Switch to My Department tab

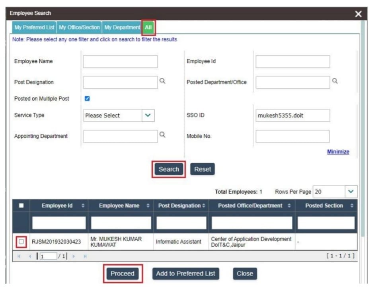pyautogui.click(x=122, y=27)
